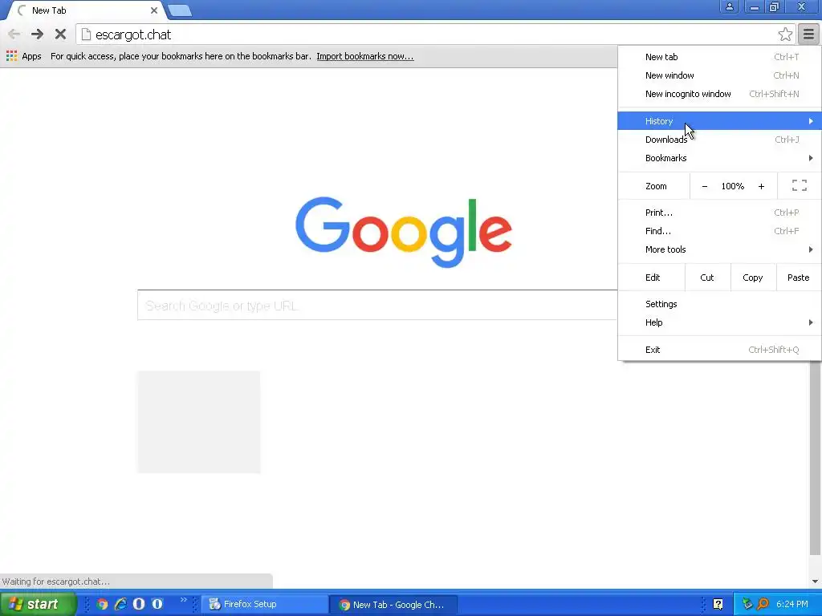Enter fullscreen mode from the Zoom row
Image resolution: width=822 pixels, height=616 pixels.
point(799,185)
